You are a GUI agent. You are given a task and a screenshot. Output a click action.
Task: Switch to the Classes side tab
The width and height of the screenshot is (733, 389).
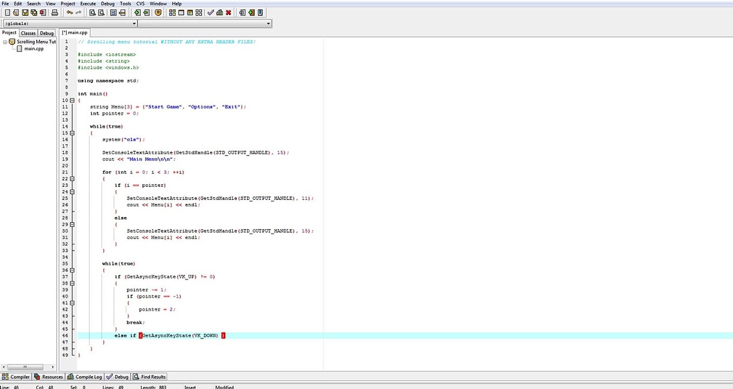click(x=28, y=33)
